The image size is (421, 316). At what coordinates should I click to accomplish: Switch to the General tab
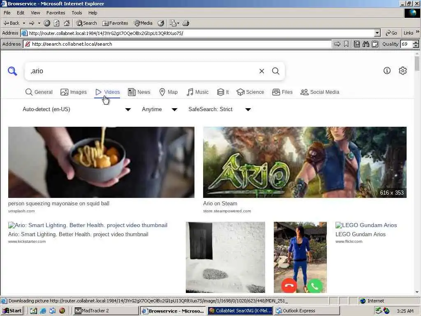39,92
